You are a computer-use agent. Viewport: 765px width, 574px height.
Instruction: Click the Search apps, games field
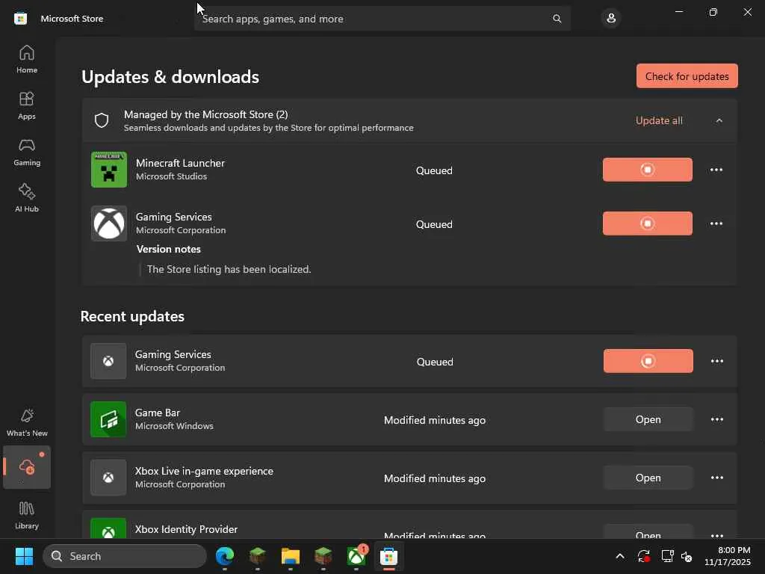pyautogui.click(x=382, y=19)
